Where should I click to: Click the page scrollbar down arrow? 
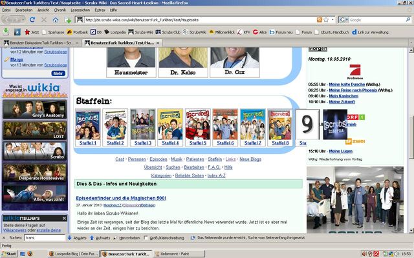click(x=411, y=230)
